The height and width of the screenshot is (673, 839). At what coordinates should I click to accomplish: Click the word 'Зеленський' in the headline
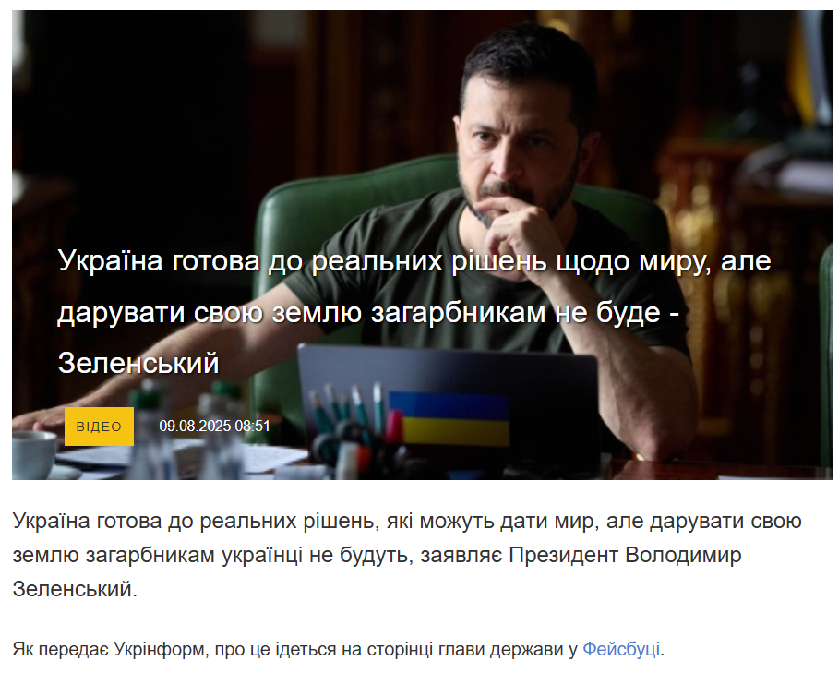point(138,363)
